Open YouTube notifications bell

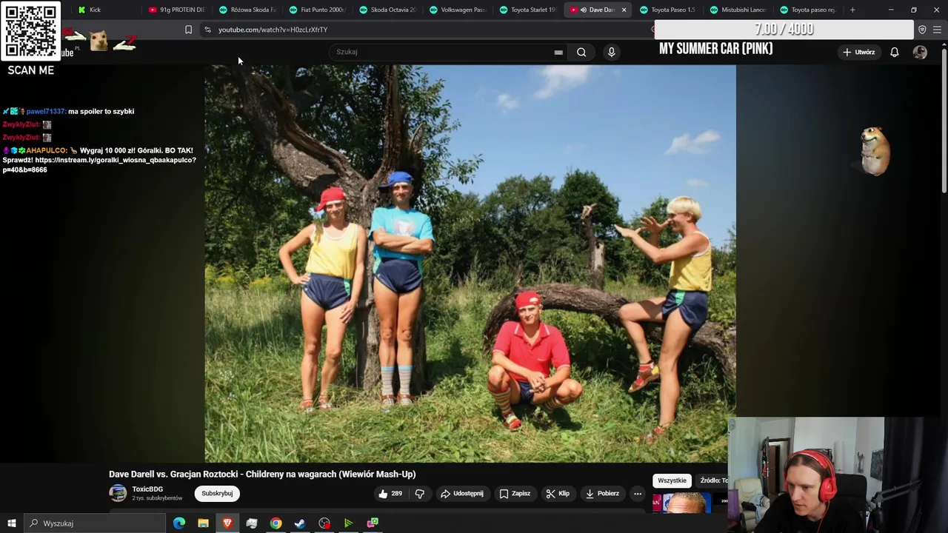(x=895, y=52)
